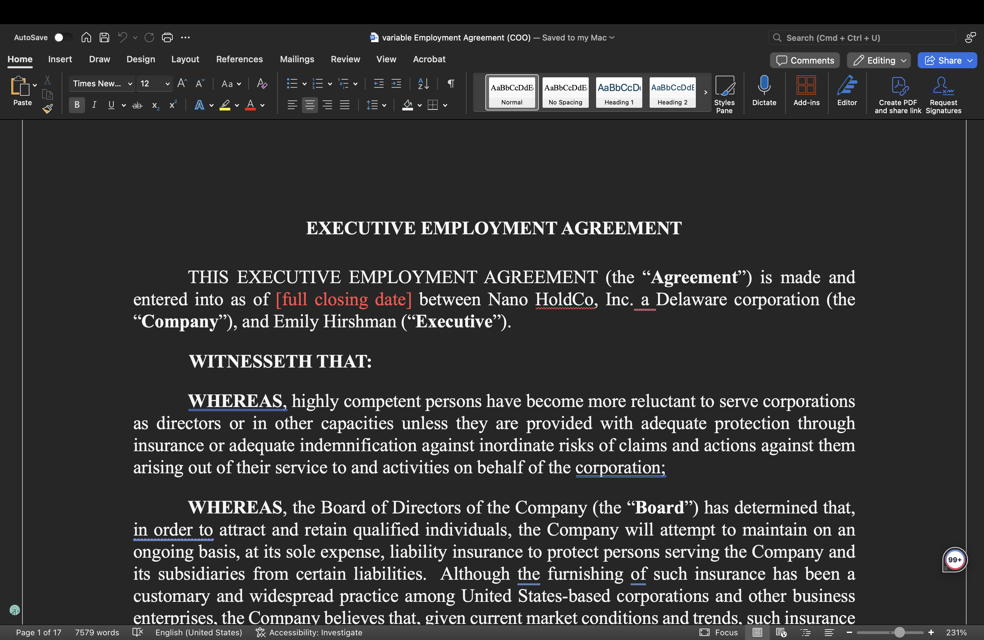Expand the Editing mode dropdown
The image size is (984, 640).
879,60
